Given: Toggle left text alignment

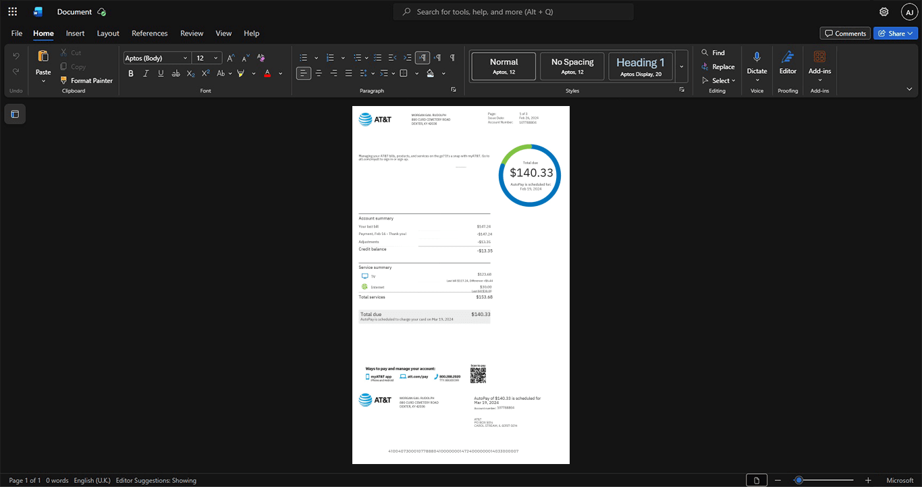Looking at the screenshot, I should 304,73.
